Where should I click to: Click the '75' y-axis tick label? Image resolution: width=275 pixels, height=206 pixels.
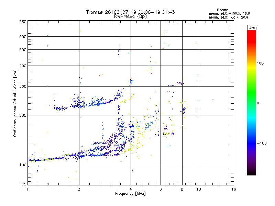24,184
